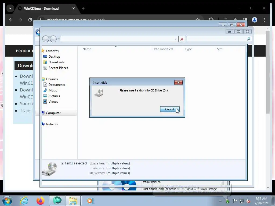Click the muted volume tray icon
275x206 pixels.
click(x=248, y=201)
